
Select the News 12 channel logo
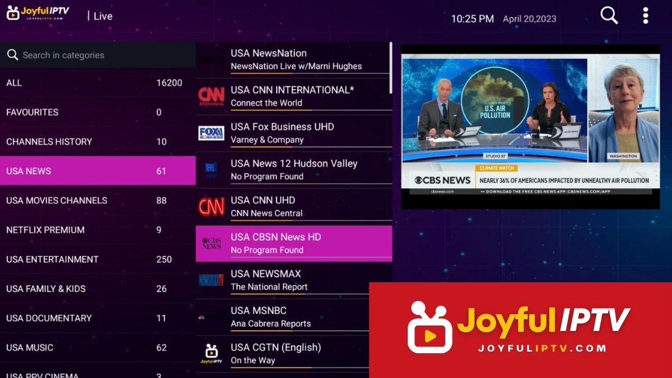click(x=211, y=170)
